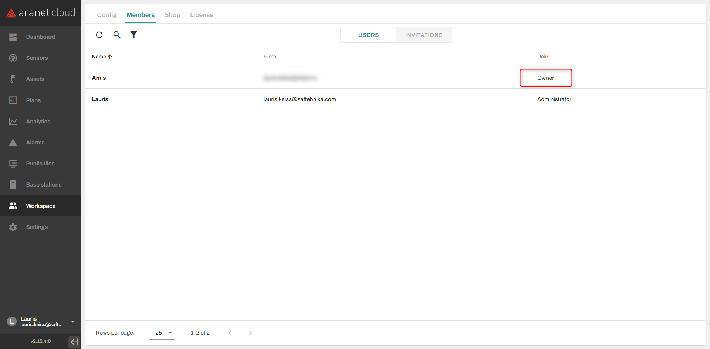
Task: Switch to the Invitations toggle
Action: tap(423, 35)
